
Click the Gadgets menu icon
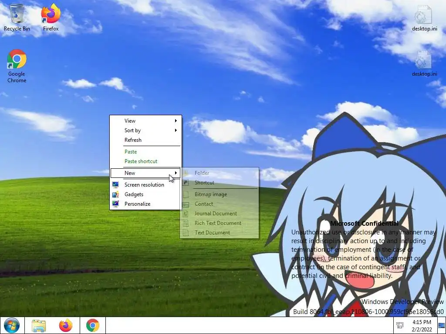115,194
